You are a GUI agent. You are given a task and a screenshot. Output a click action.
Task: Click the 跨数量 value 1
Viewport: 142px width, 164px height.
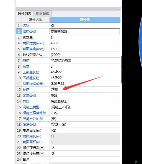point(85,37)
